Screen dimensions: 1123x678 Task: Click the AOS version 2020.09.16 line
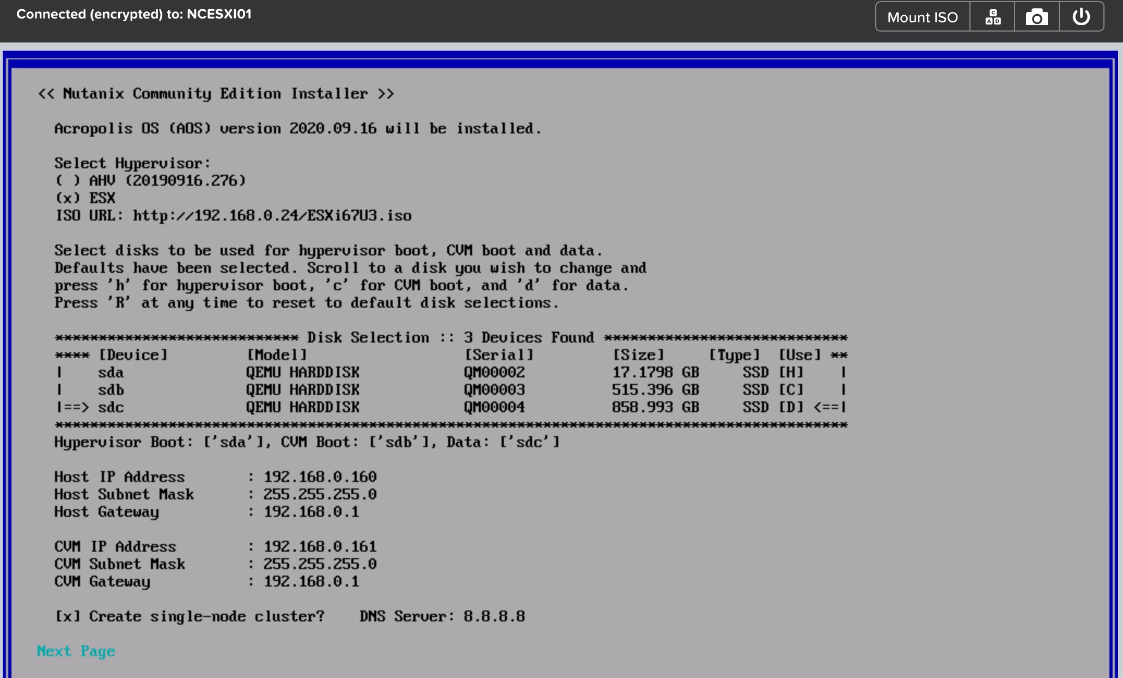[298, 129]
